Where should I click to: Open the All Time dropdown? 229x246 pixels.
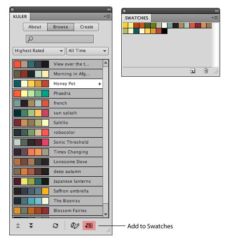coord(88,51)
